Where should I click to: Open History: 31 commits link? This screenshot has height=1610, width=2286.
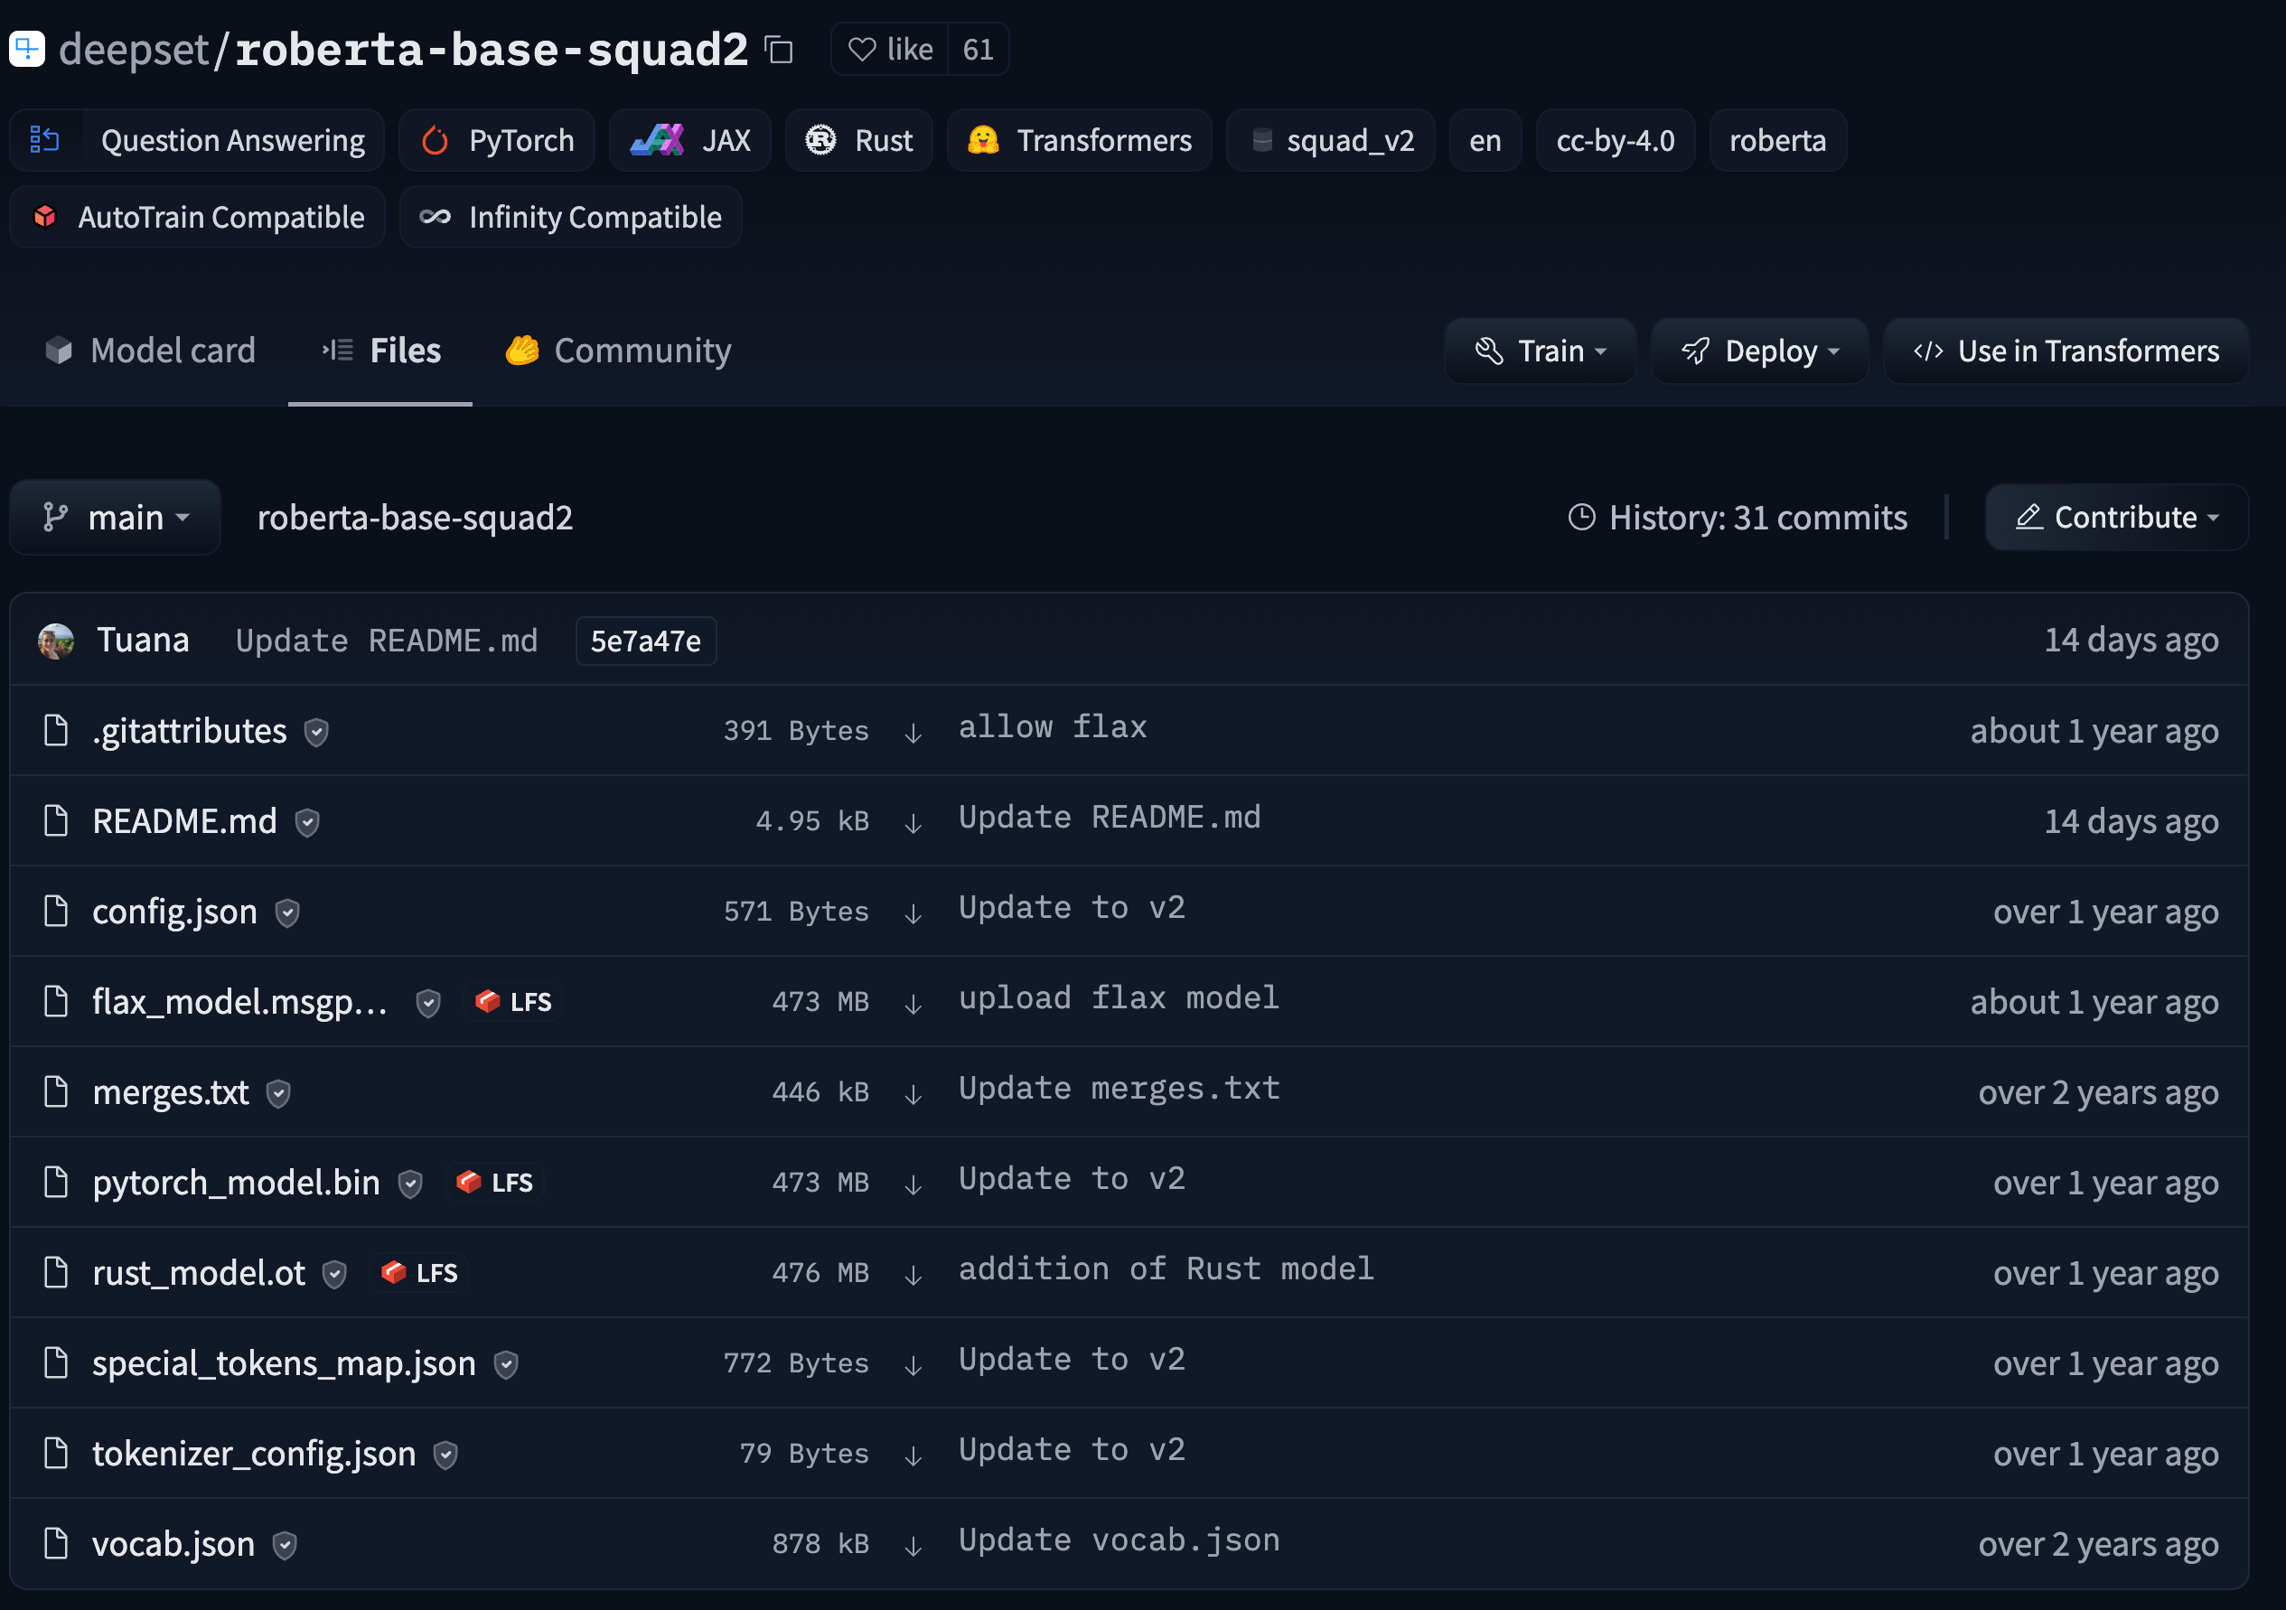tap(1738, 518)
